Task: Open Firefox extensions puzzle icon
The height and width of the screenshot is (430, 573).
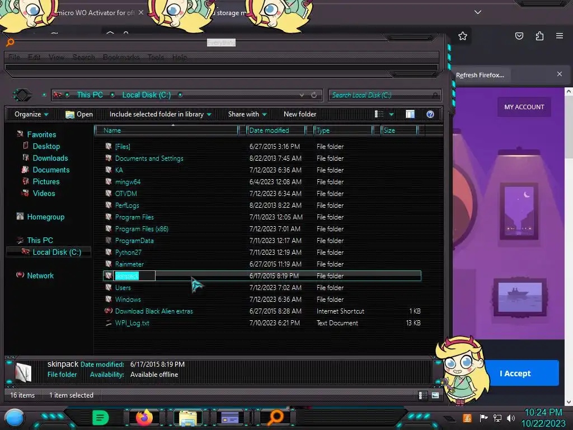Action: coord(539,36)
